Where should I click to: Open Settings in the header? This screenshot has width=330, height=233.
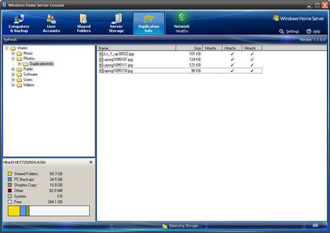coord(289,31)
